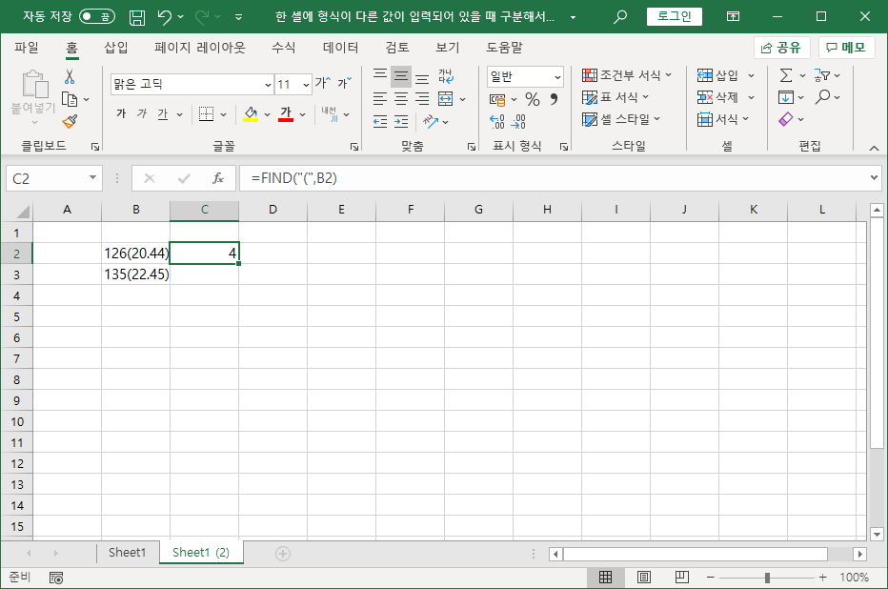Select the Format Painter brush icon
The height and width of the screenshot is (589, 888).
(x=70, y=121)
